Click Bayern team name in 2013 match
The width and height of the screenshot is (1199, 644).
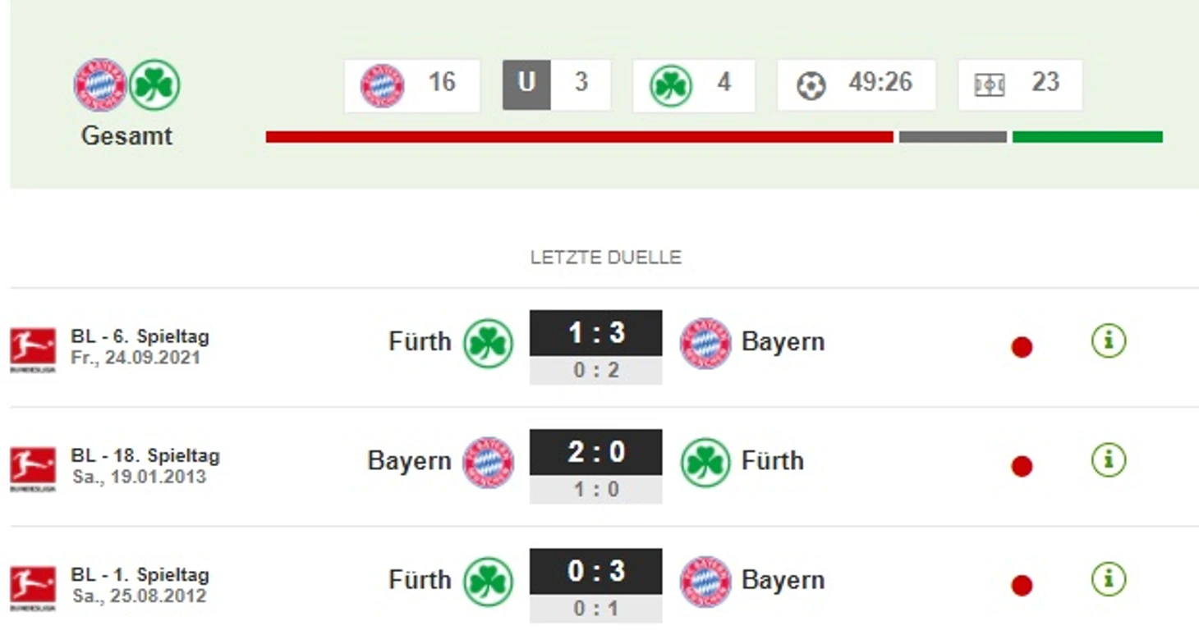coord(409,460)
